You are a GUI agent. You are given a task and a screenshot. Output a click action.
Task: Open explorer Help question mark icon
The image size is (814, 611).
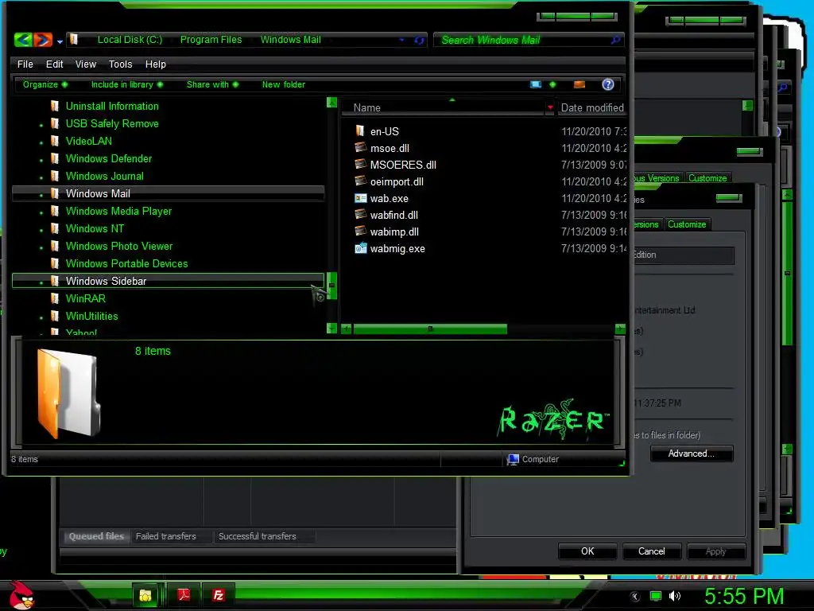pyautogui.click(x=608, y=84)
